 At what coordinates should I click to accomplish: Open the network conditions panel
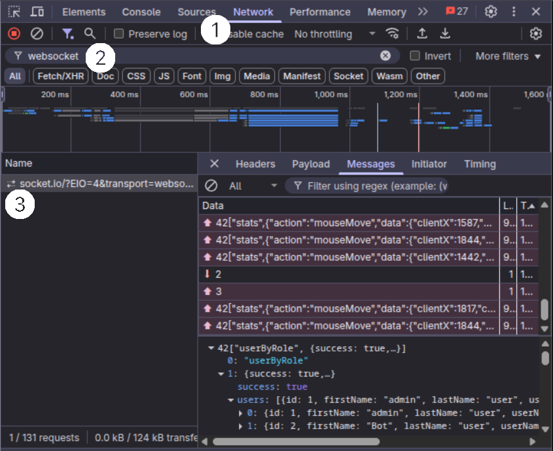pos(393,33)
